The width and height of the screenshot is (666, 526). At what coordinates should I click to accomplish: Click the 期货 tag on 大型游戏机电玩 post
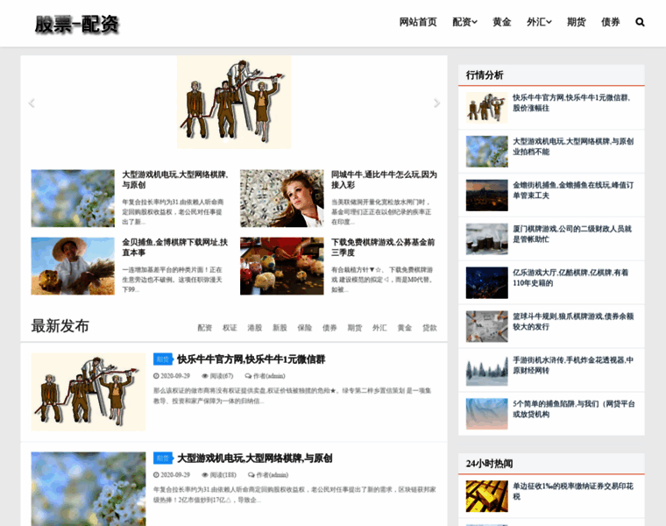[163, 458]
